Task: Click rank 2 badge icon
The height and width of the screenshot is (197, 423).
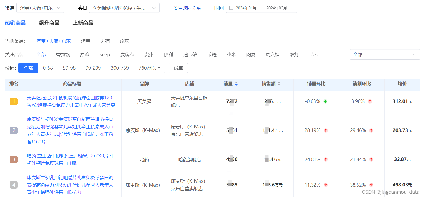Action: [14, 130]
